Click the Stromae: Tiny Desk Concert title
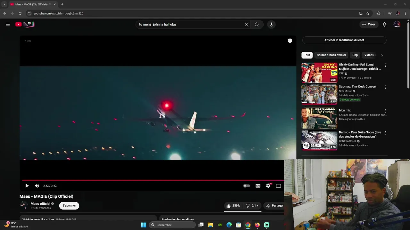This screenshot has height=230, width=410. [357, 87]
